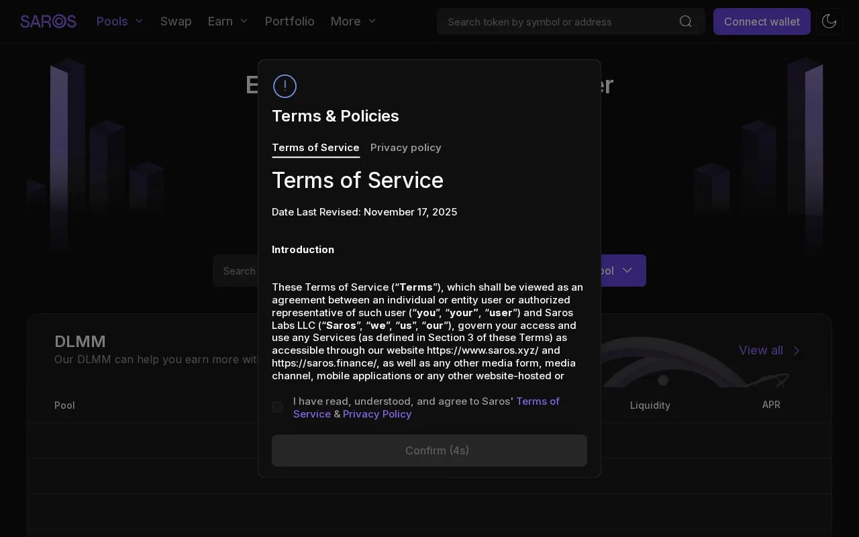Click the Earn nav label
This screenshot has width=859, height=537.
(x=220, y=21)
